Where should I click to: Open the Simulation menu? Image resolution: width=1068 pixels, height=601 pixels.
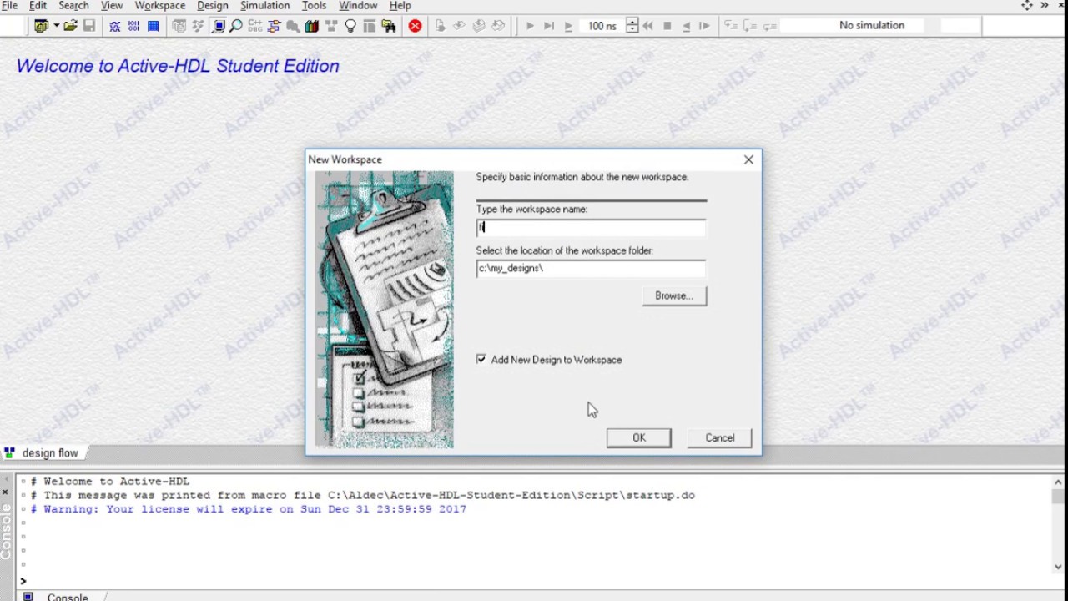pos(265,6)
